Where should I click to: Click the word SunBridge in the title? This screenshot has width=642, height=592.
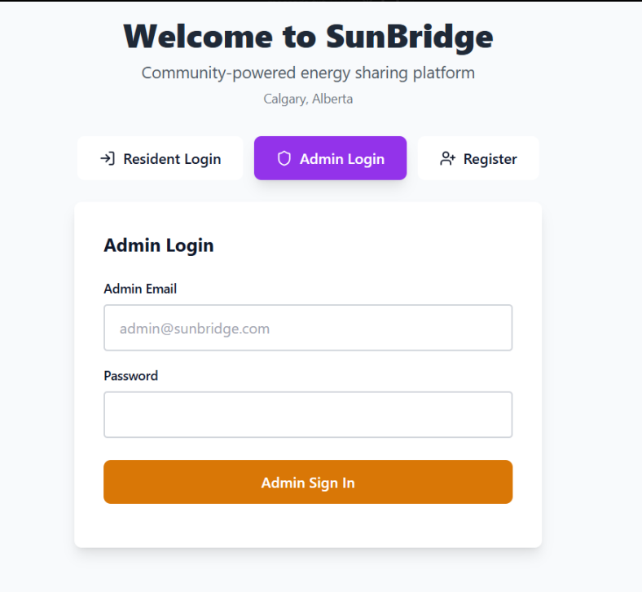tap(409, 37)
